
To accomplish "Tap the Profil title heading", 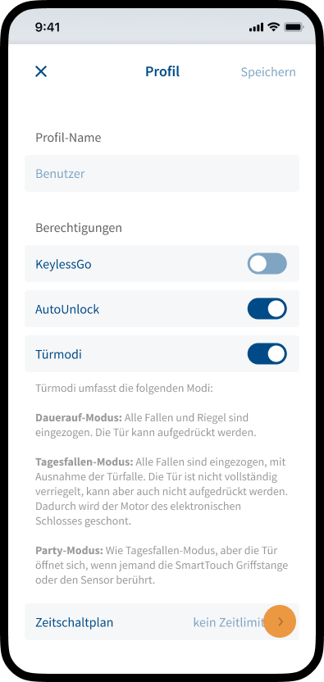I will (162, 71).
